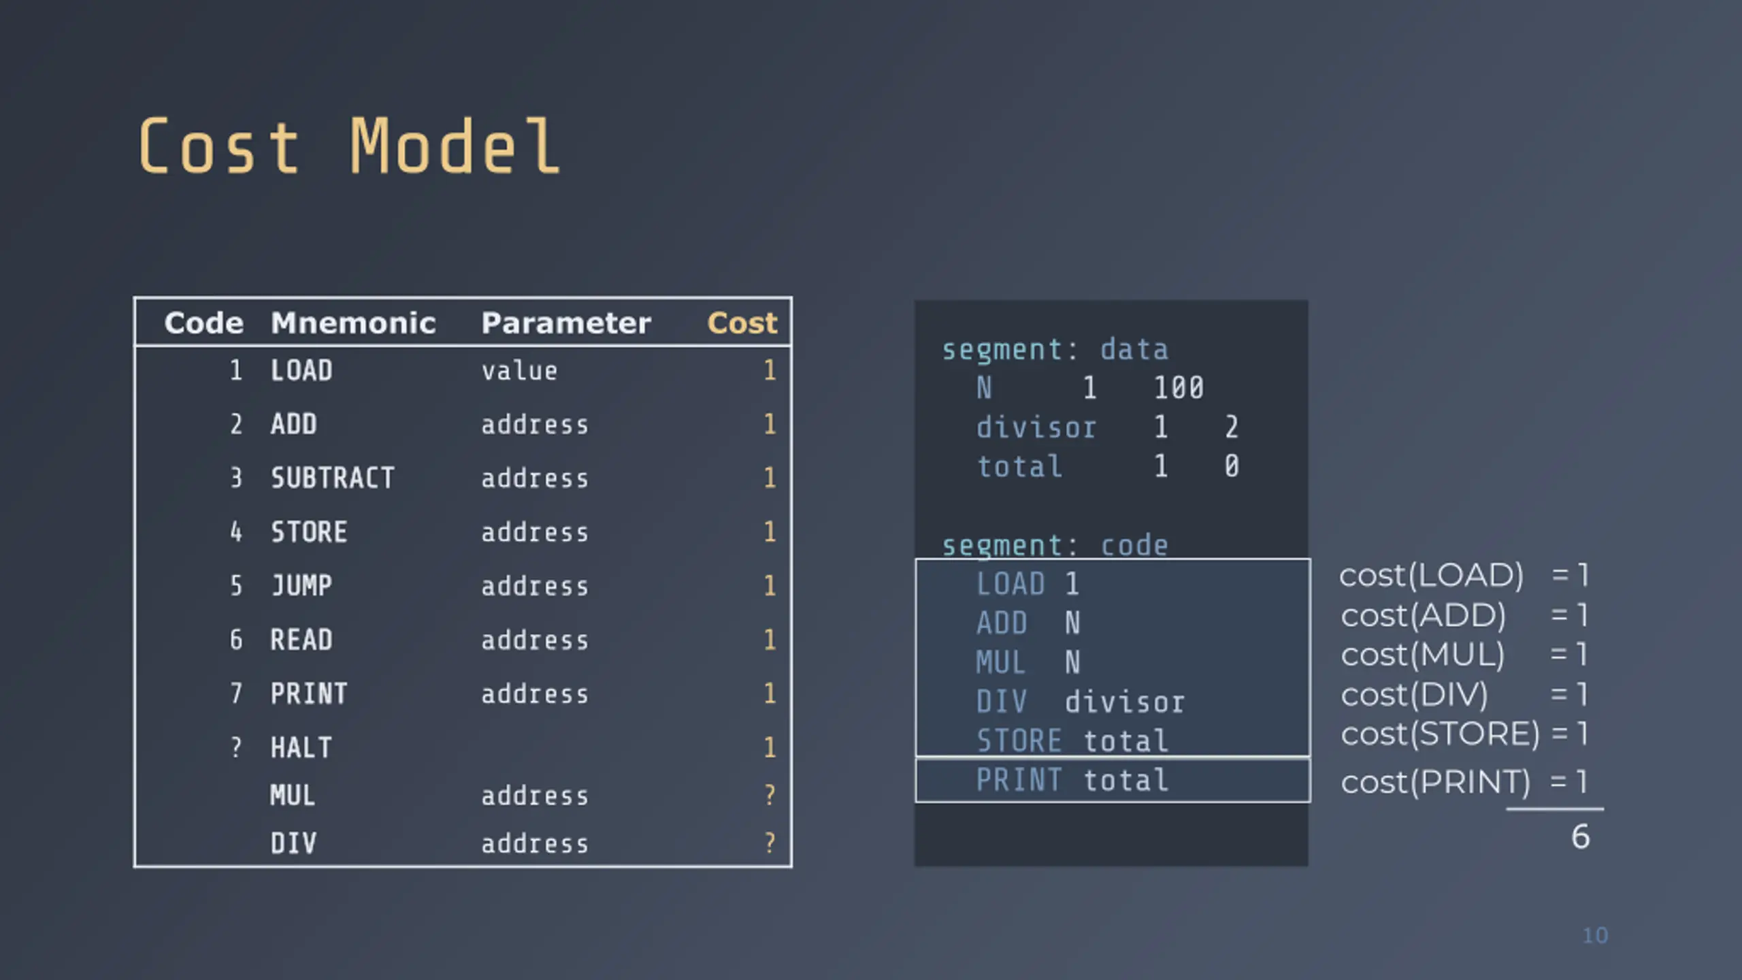Viewport: 1742px width, 980px height.
Task: Click the "cost(DIV) = 1" annotation
Action: pos(1464,695)
